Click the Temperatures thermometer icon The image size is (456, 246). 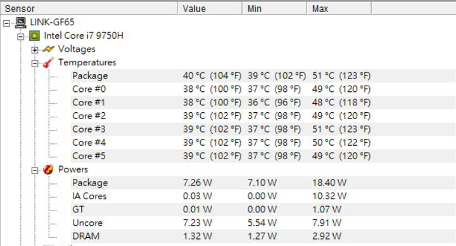49,62
